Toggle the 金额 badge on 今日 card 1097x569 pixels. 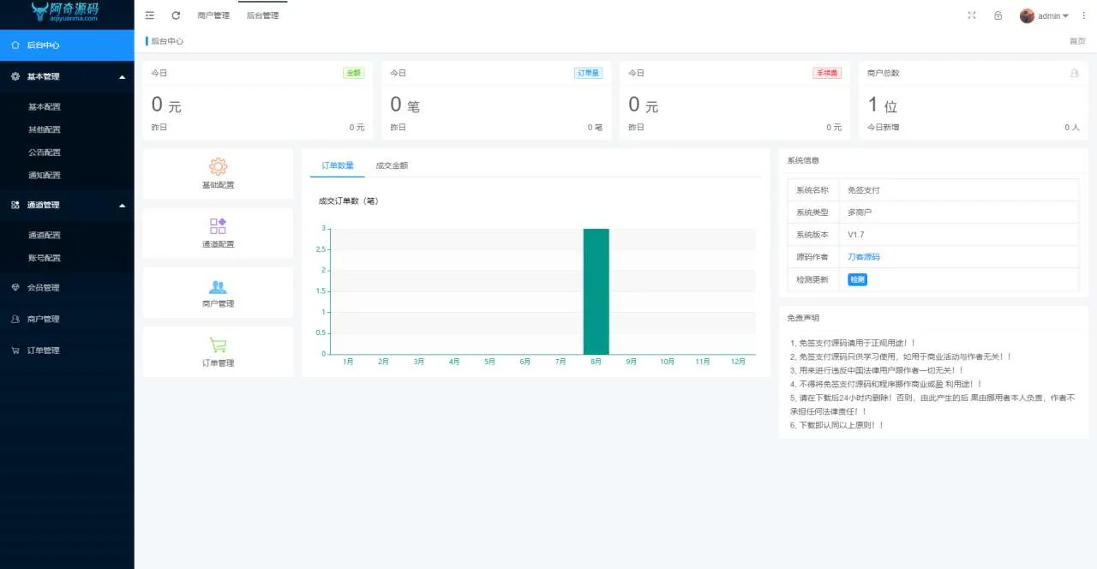pos(353,73)
